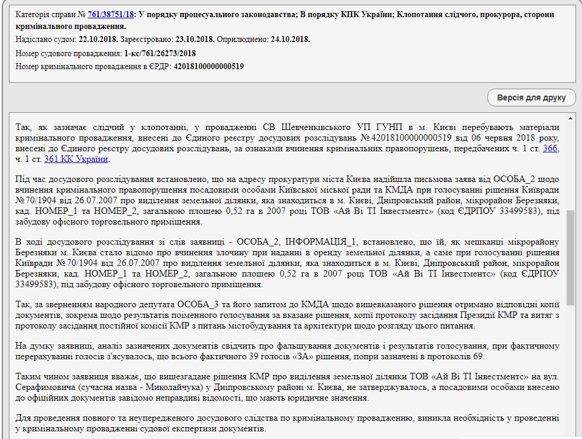The width and height of the screenshot is (582, 439).
Task: Click scrollbar track above the thumb
Action: (570, 165)
